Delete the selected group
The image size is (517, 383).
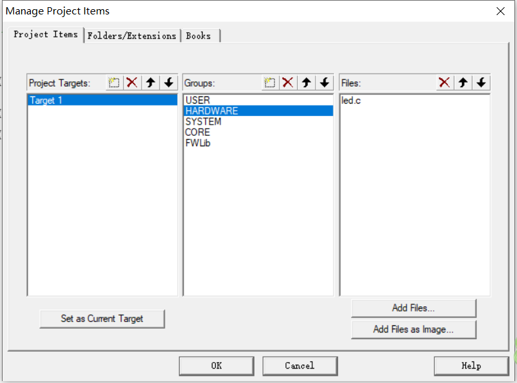pyautogui.click(x=288, y=83)
